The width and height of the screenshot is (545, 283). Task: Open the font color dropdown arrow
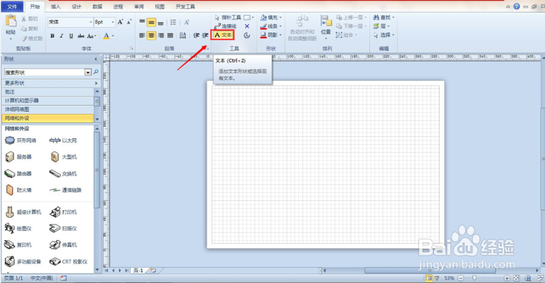pyautogui.click(x=113, y=36)
